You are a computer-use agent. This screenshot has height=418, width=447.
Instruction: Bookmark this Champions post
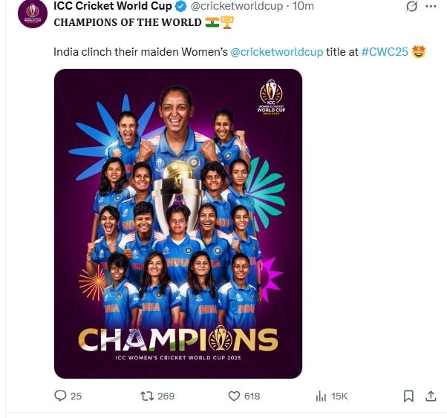408,396
